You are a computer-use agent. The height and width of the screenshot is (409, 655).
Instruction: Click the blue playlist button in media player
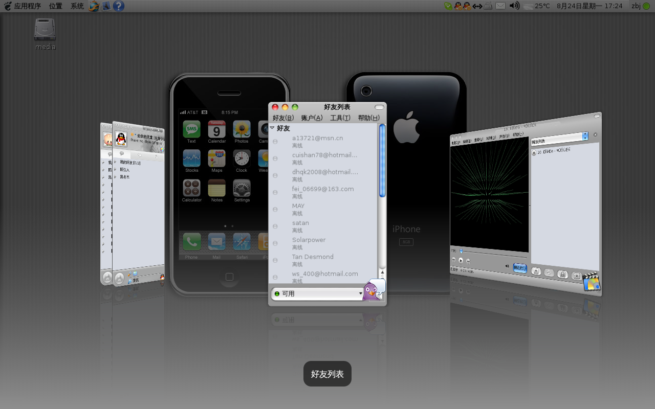pos(520,268)
